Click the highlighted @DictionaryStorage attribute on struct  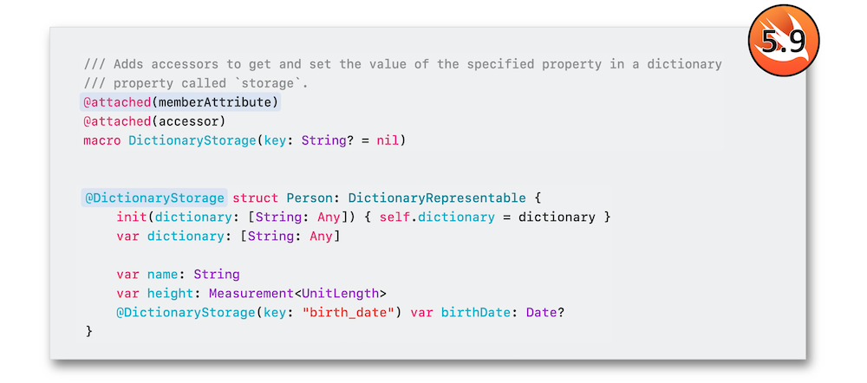pyautogui.click(x=154, y=198)
